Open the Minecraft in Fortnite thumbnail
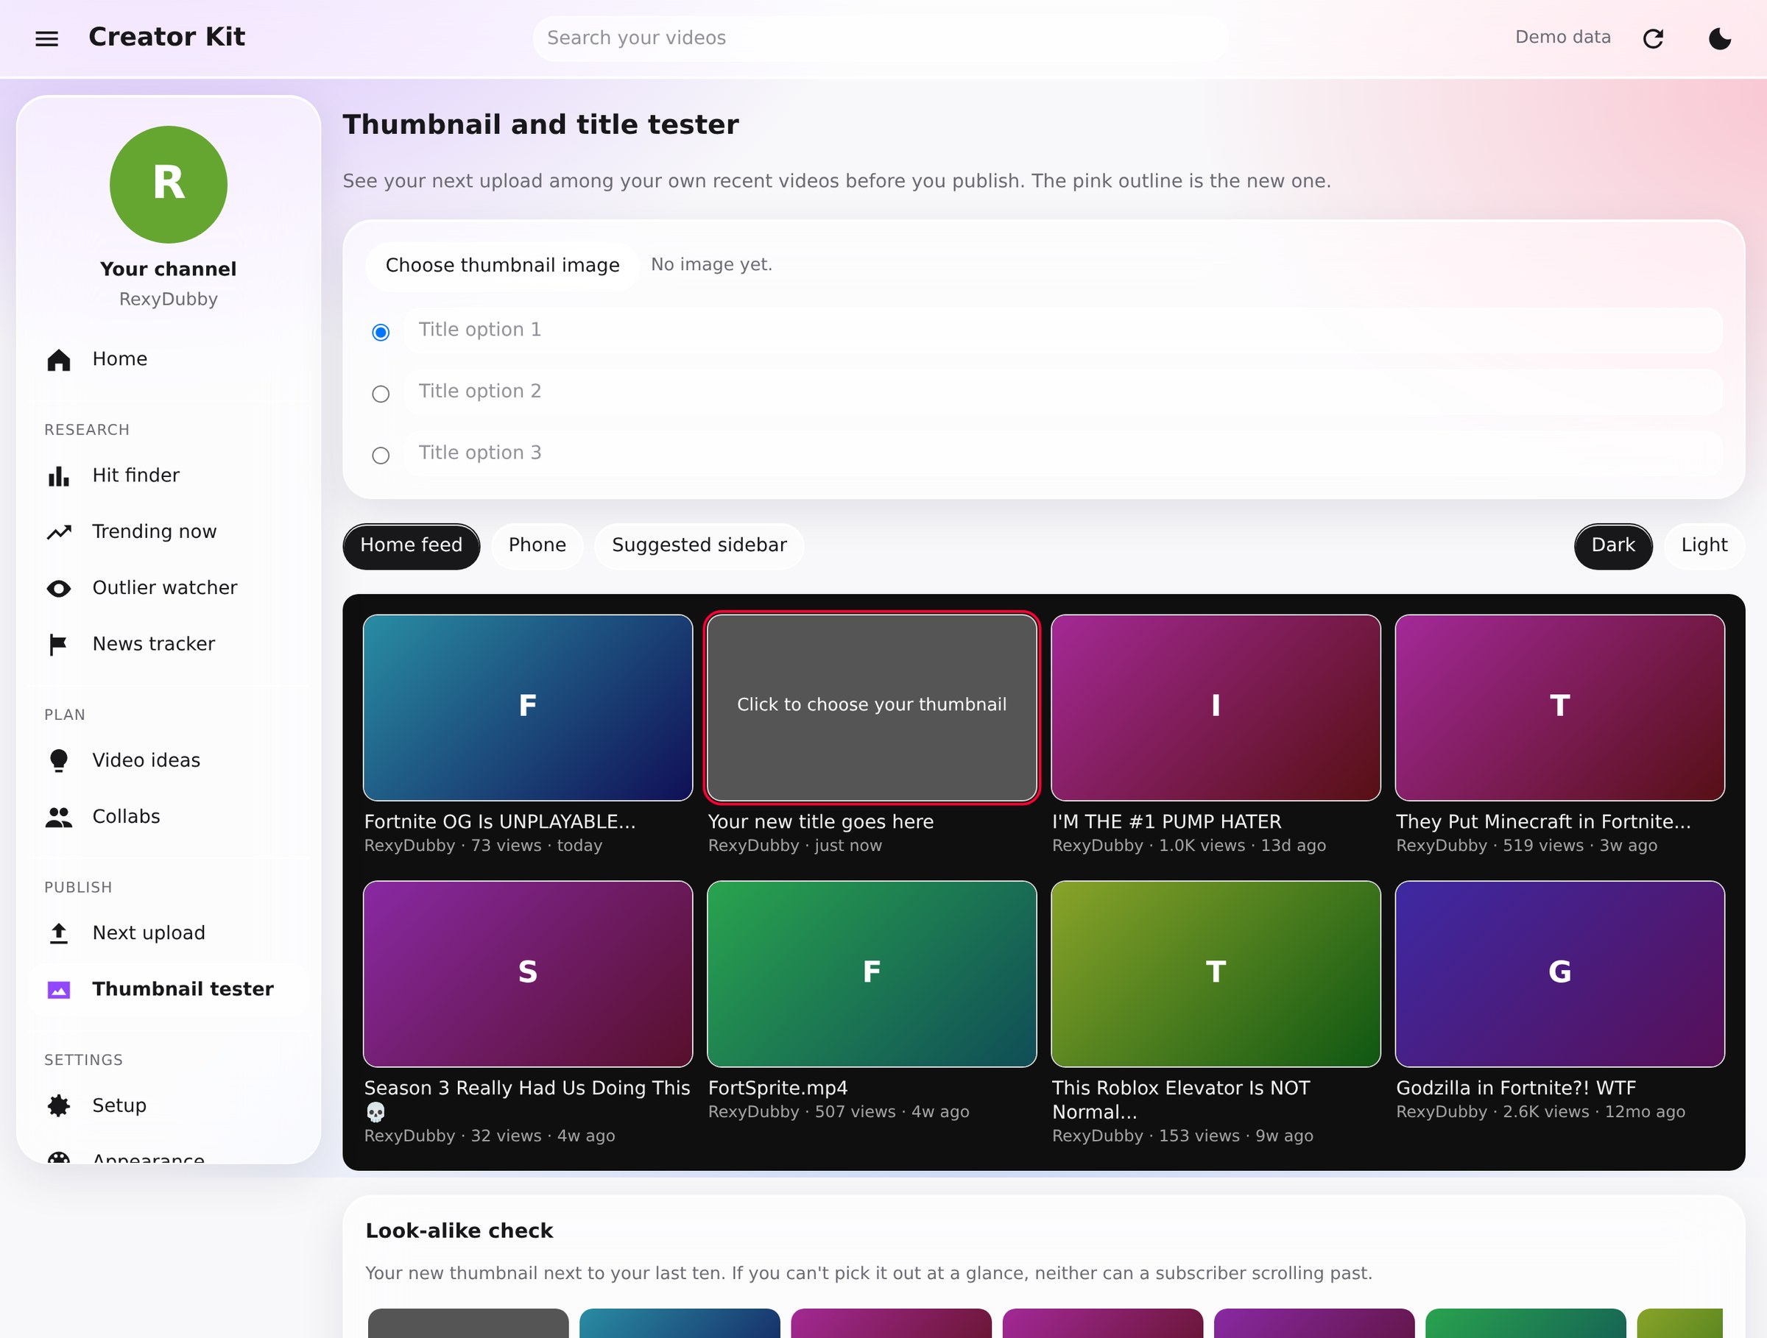Viewport: 1767px width, 1338px height. click(x=1559, y=707)
